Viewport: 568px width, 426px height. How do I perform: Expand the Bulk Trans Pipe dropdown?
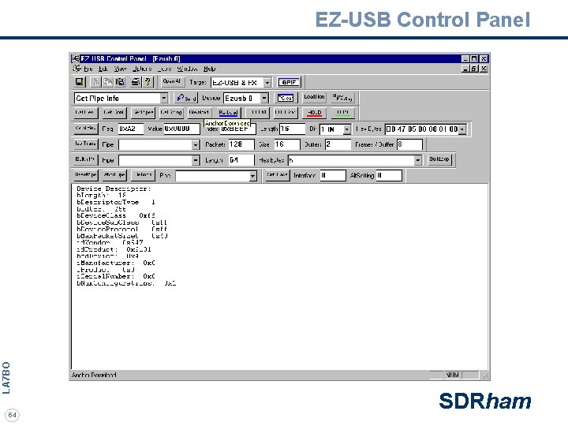click(x=196, y=160)
